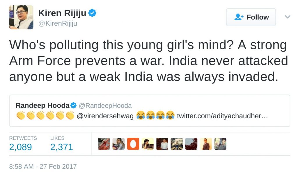The height and width of the screenshot is (176, 298).
Task: Open the last avatar in the likers row
Action: click(x=220, y=144)
